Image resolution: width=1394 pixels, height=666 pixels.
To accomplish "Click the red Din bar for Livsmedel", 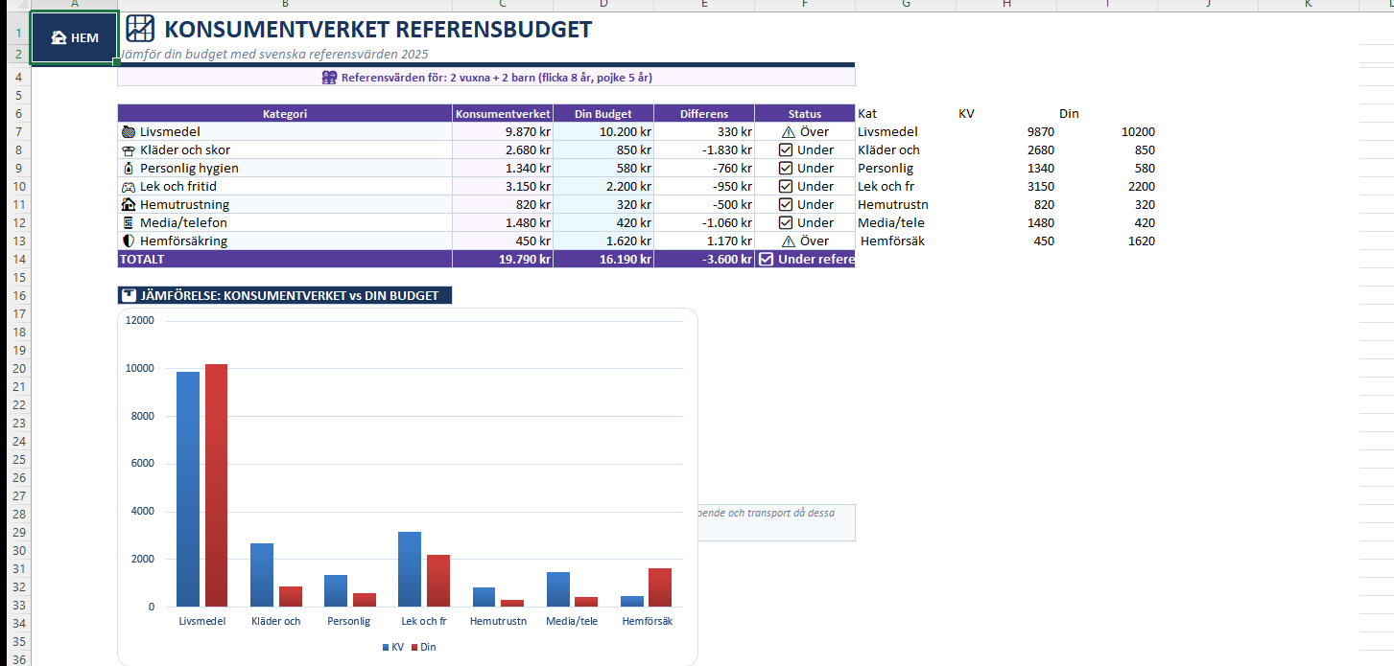I will tap(217, 485).
